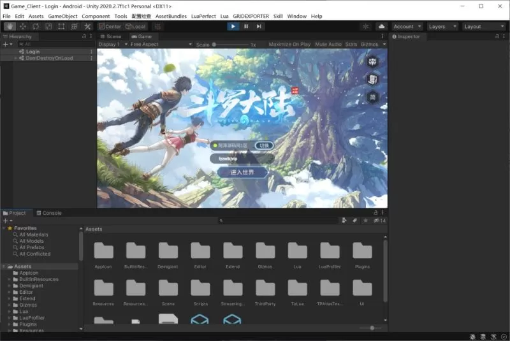Adjust the Game view Scale slider
This screenshot has width=510, height=341.
pos(214,45)
